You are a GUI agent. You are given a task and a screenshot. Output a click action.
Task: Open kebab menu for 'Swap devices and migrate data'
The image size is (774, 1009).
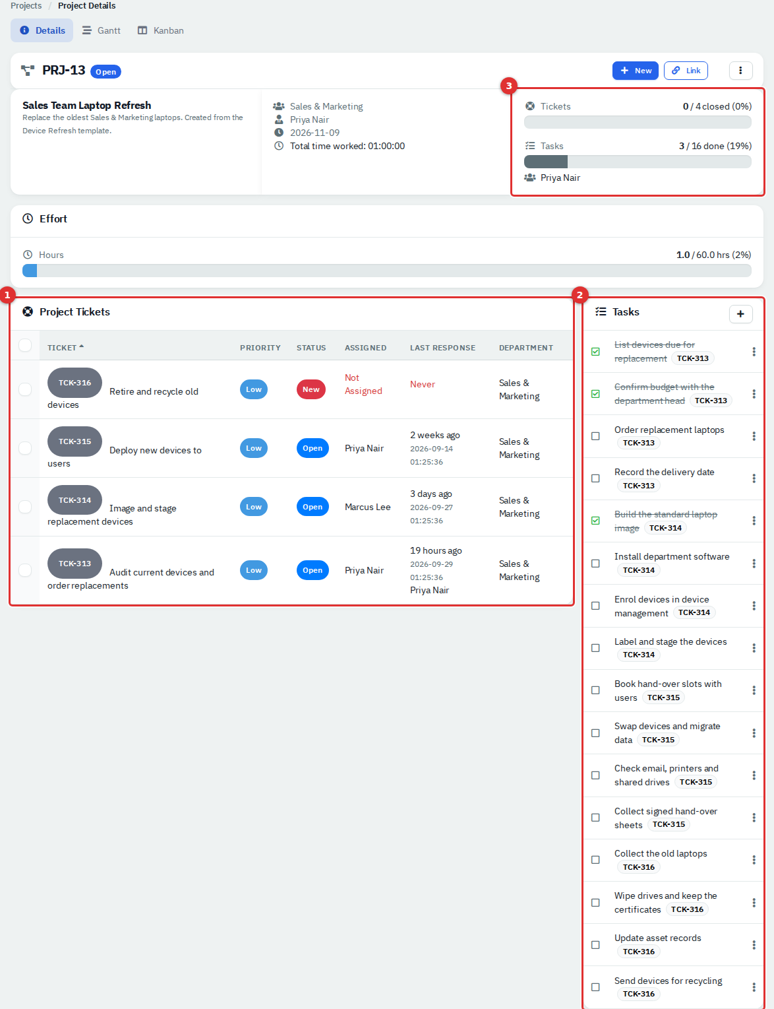(x=754, y=733)
